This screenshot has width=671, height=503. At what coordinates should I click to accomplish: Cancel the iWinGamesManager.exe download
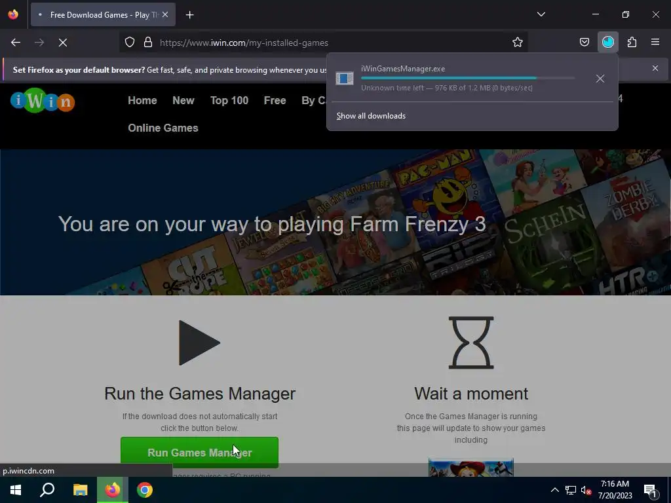[600, 79]
